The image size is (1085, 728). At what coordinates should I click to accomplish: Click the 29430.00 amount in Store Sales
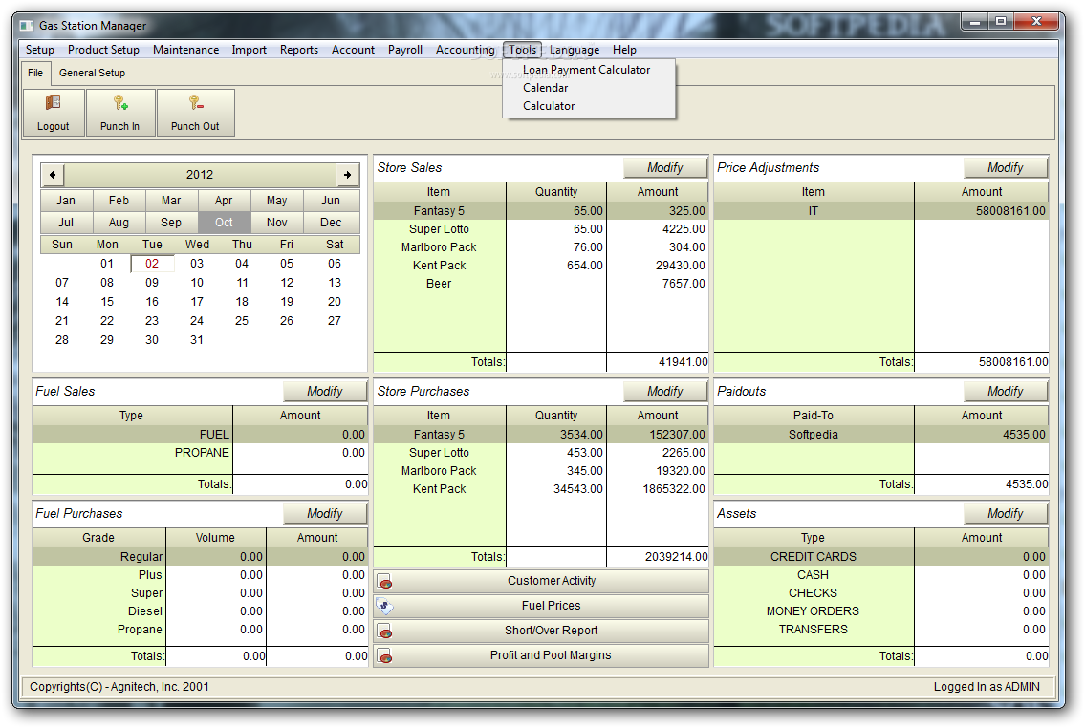pyautogui.click(x=681, y=266)
